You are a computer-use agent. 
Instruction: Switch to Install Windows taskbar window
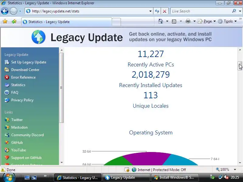point(175,177)
